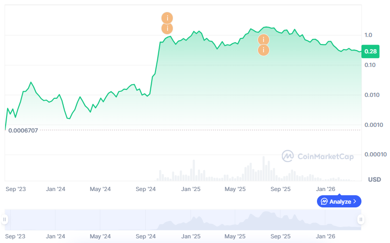
Task: Open the upper info marker near July '25
Action: [264, 40]
